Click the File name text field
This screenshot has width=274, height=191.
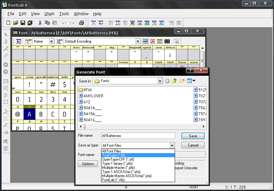[138, 136]
